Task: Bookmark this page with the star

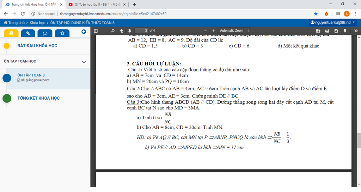Action: 316,14
